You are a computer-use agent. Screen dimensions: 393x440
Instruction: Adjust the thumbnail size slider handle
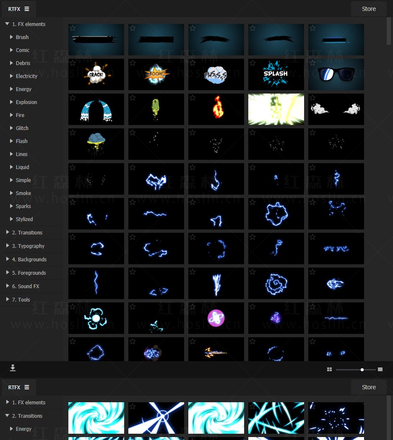(x=362, y=370)
